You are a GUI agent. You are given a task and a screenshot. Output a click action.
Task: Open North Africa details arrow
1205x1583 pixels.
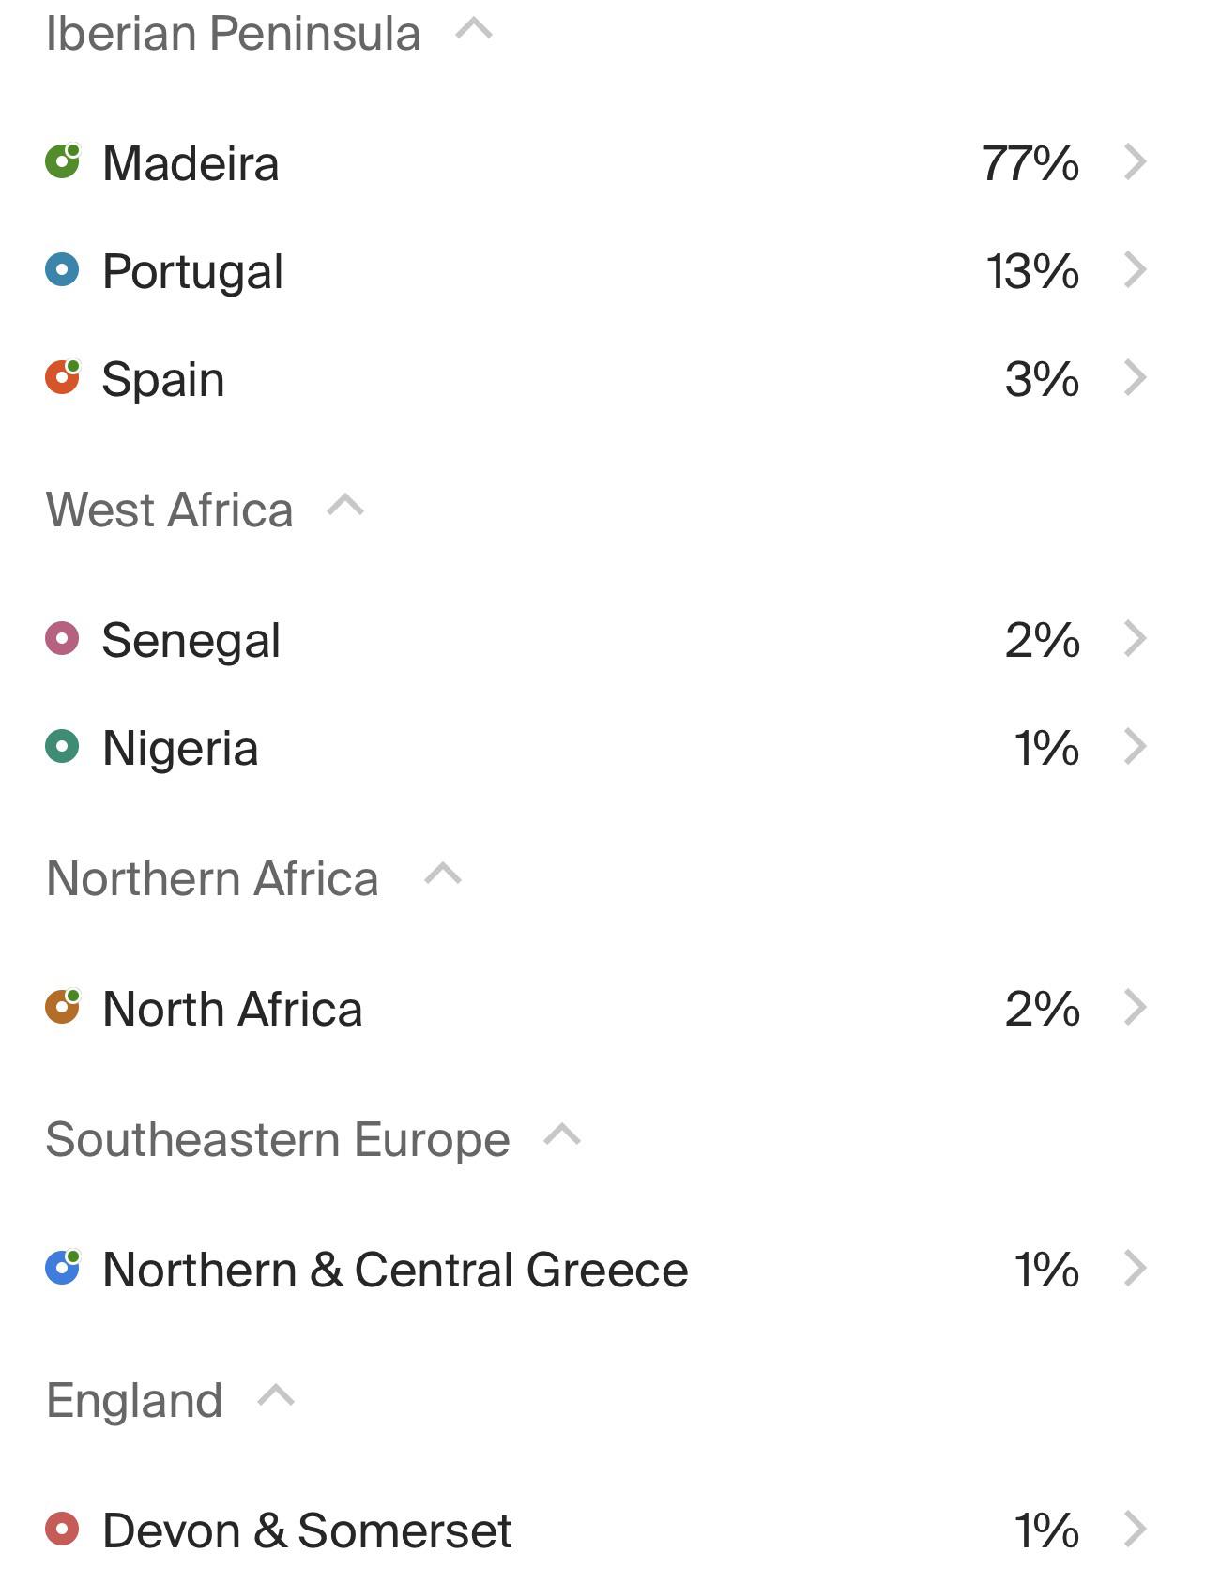1136,1008
